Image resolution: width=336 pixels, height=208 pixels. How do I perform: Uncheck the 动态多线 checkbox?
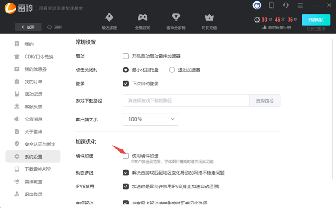tap(126, 172)
